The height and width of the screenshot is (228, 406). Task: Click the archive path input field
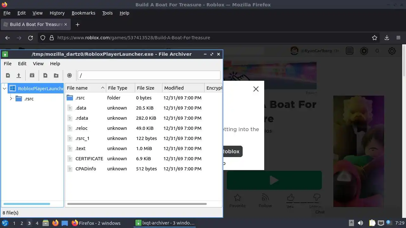(x=149, y=75)
